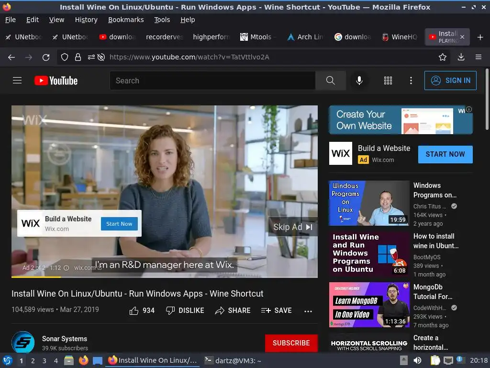490x368 pixels.
Task: Go back with the browser back arrow
Action: (11, 57)
